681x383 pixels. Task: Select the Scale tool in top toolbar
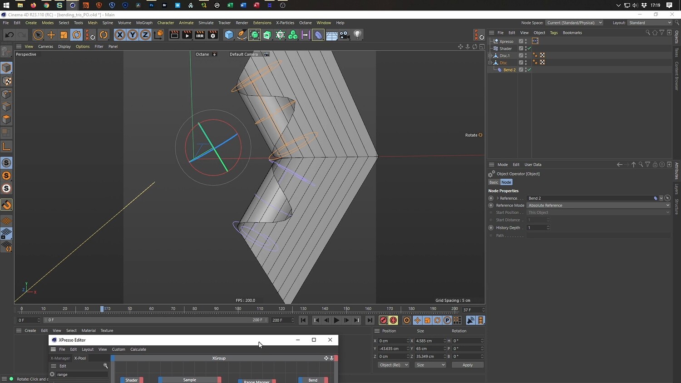(64, 35)
